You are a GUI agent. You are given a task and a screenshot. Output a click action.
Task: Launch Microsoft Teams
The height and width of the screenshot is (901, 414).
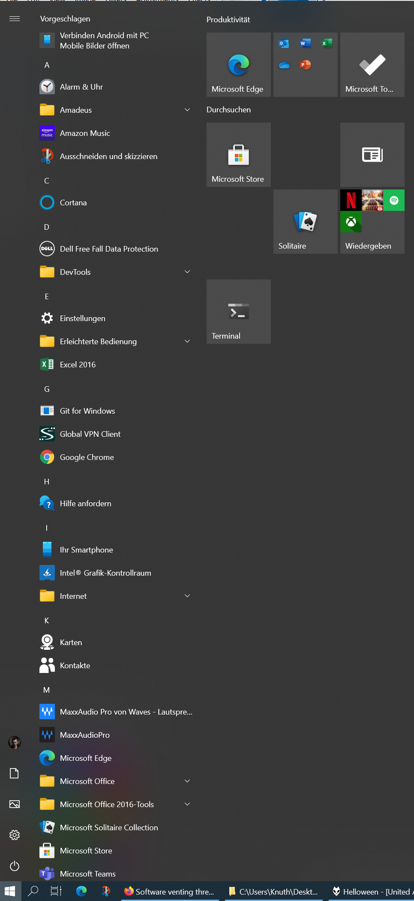(x=116, y=874)
